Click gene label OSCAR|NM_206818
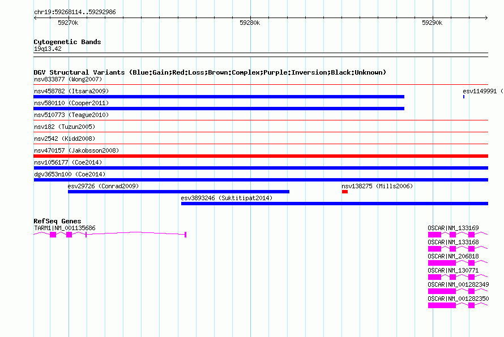504x337 pixels. (x=453, y=257)
